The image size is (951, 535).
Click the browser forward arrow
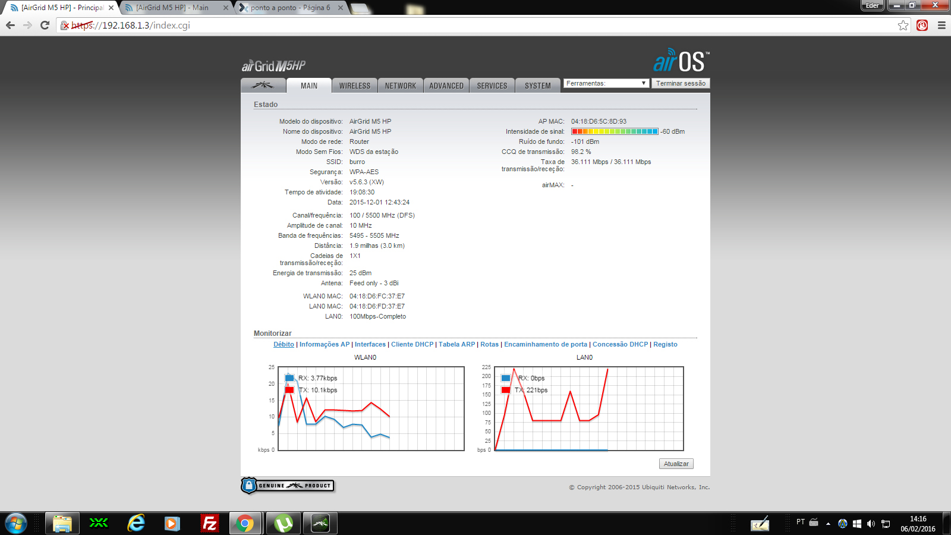(x=27, y=25)
